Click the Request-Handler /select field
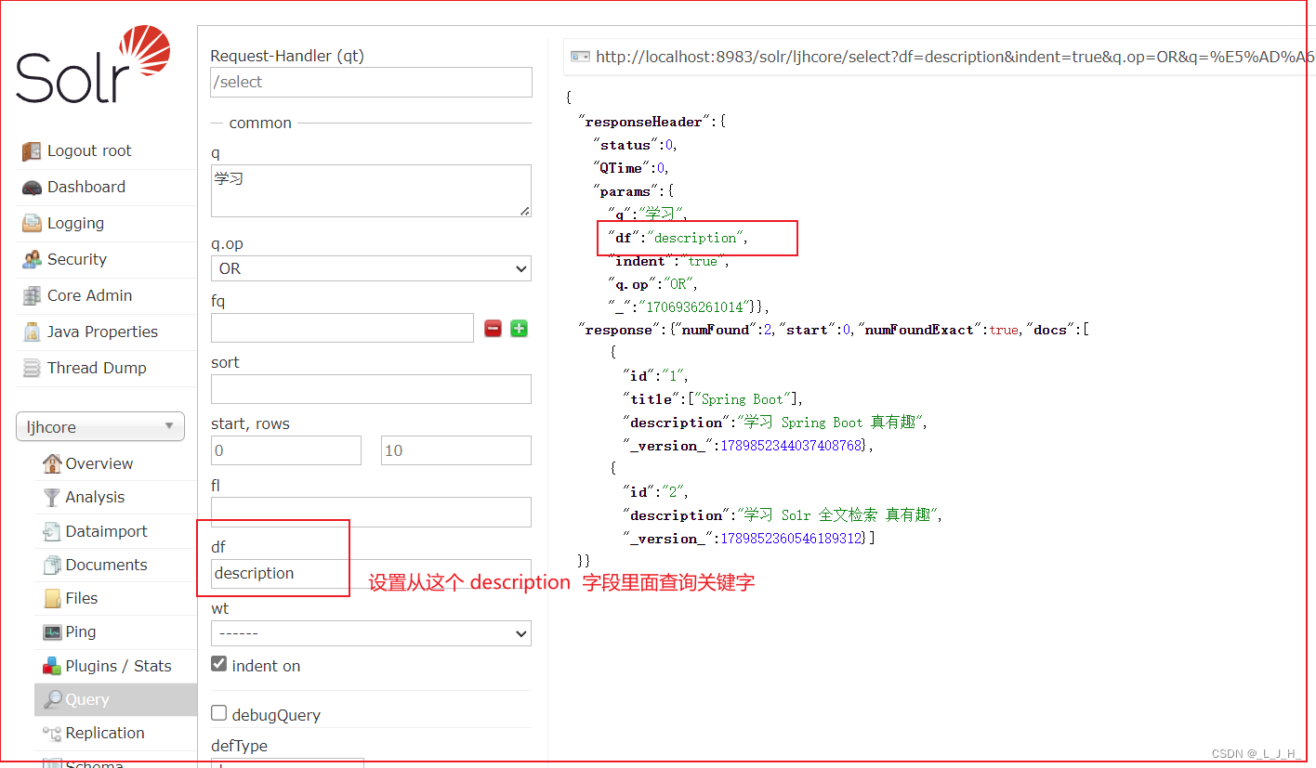Image resolution: width=1316 pixels, height=768 pixels. click(x=371, y=82)
